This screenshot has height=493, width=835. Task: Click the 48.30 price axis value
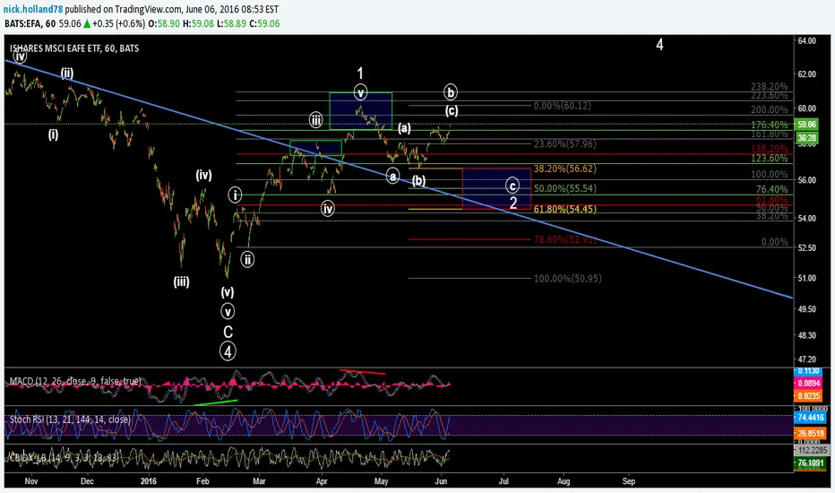pos(806,335)
